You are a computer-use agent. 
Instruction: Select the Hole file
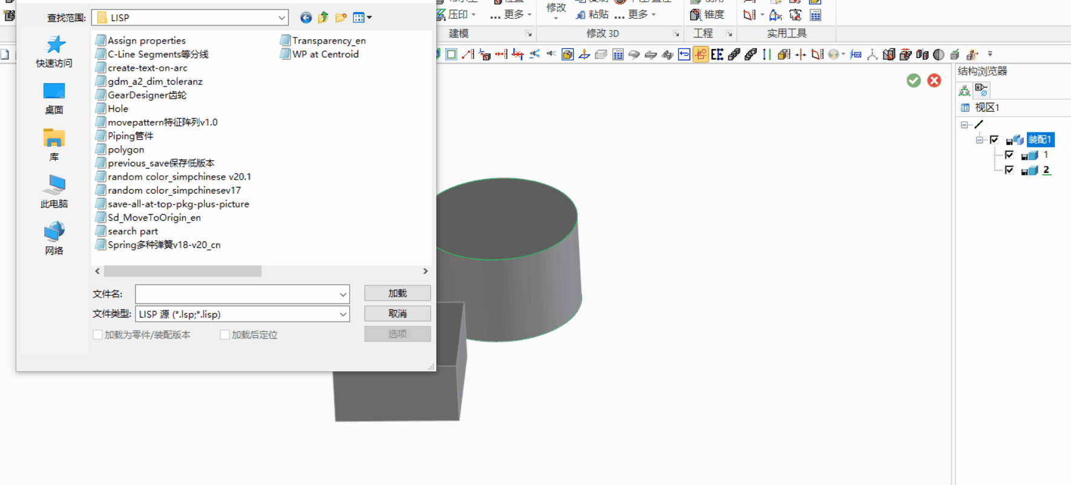pos(112,109)
